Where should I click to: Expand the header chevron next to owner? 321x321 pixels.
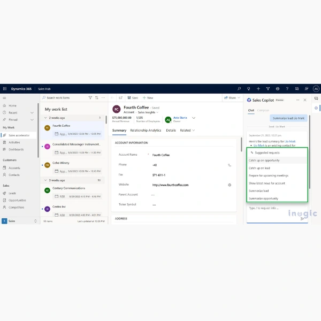(x=194, y=118)
